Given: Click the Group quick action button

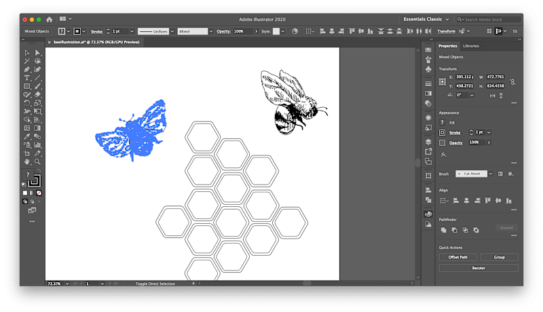Looking at the screenshot, I should pyautogui.click(x=500, y=257).
